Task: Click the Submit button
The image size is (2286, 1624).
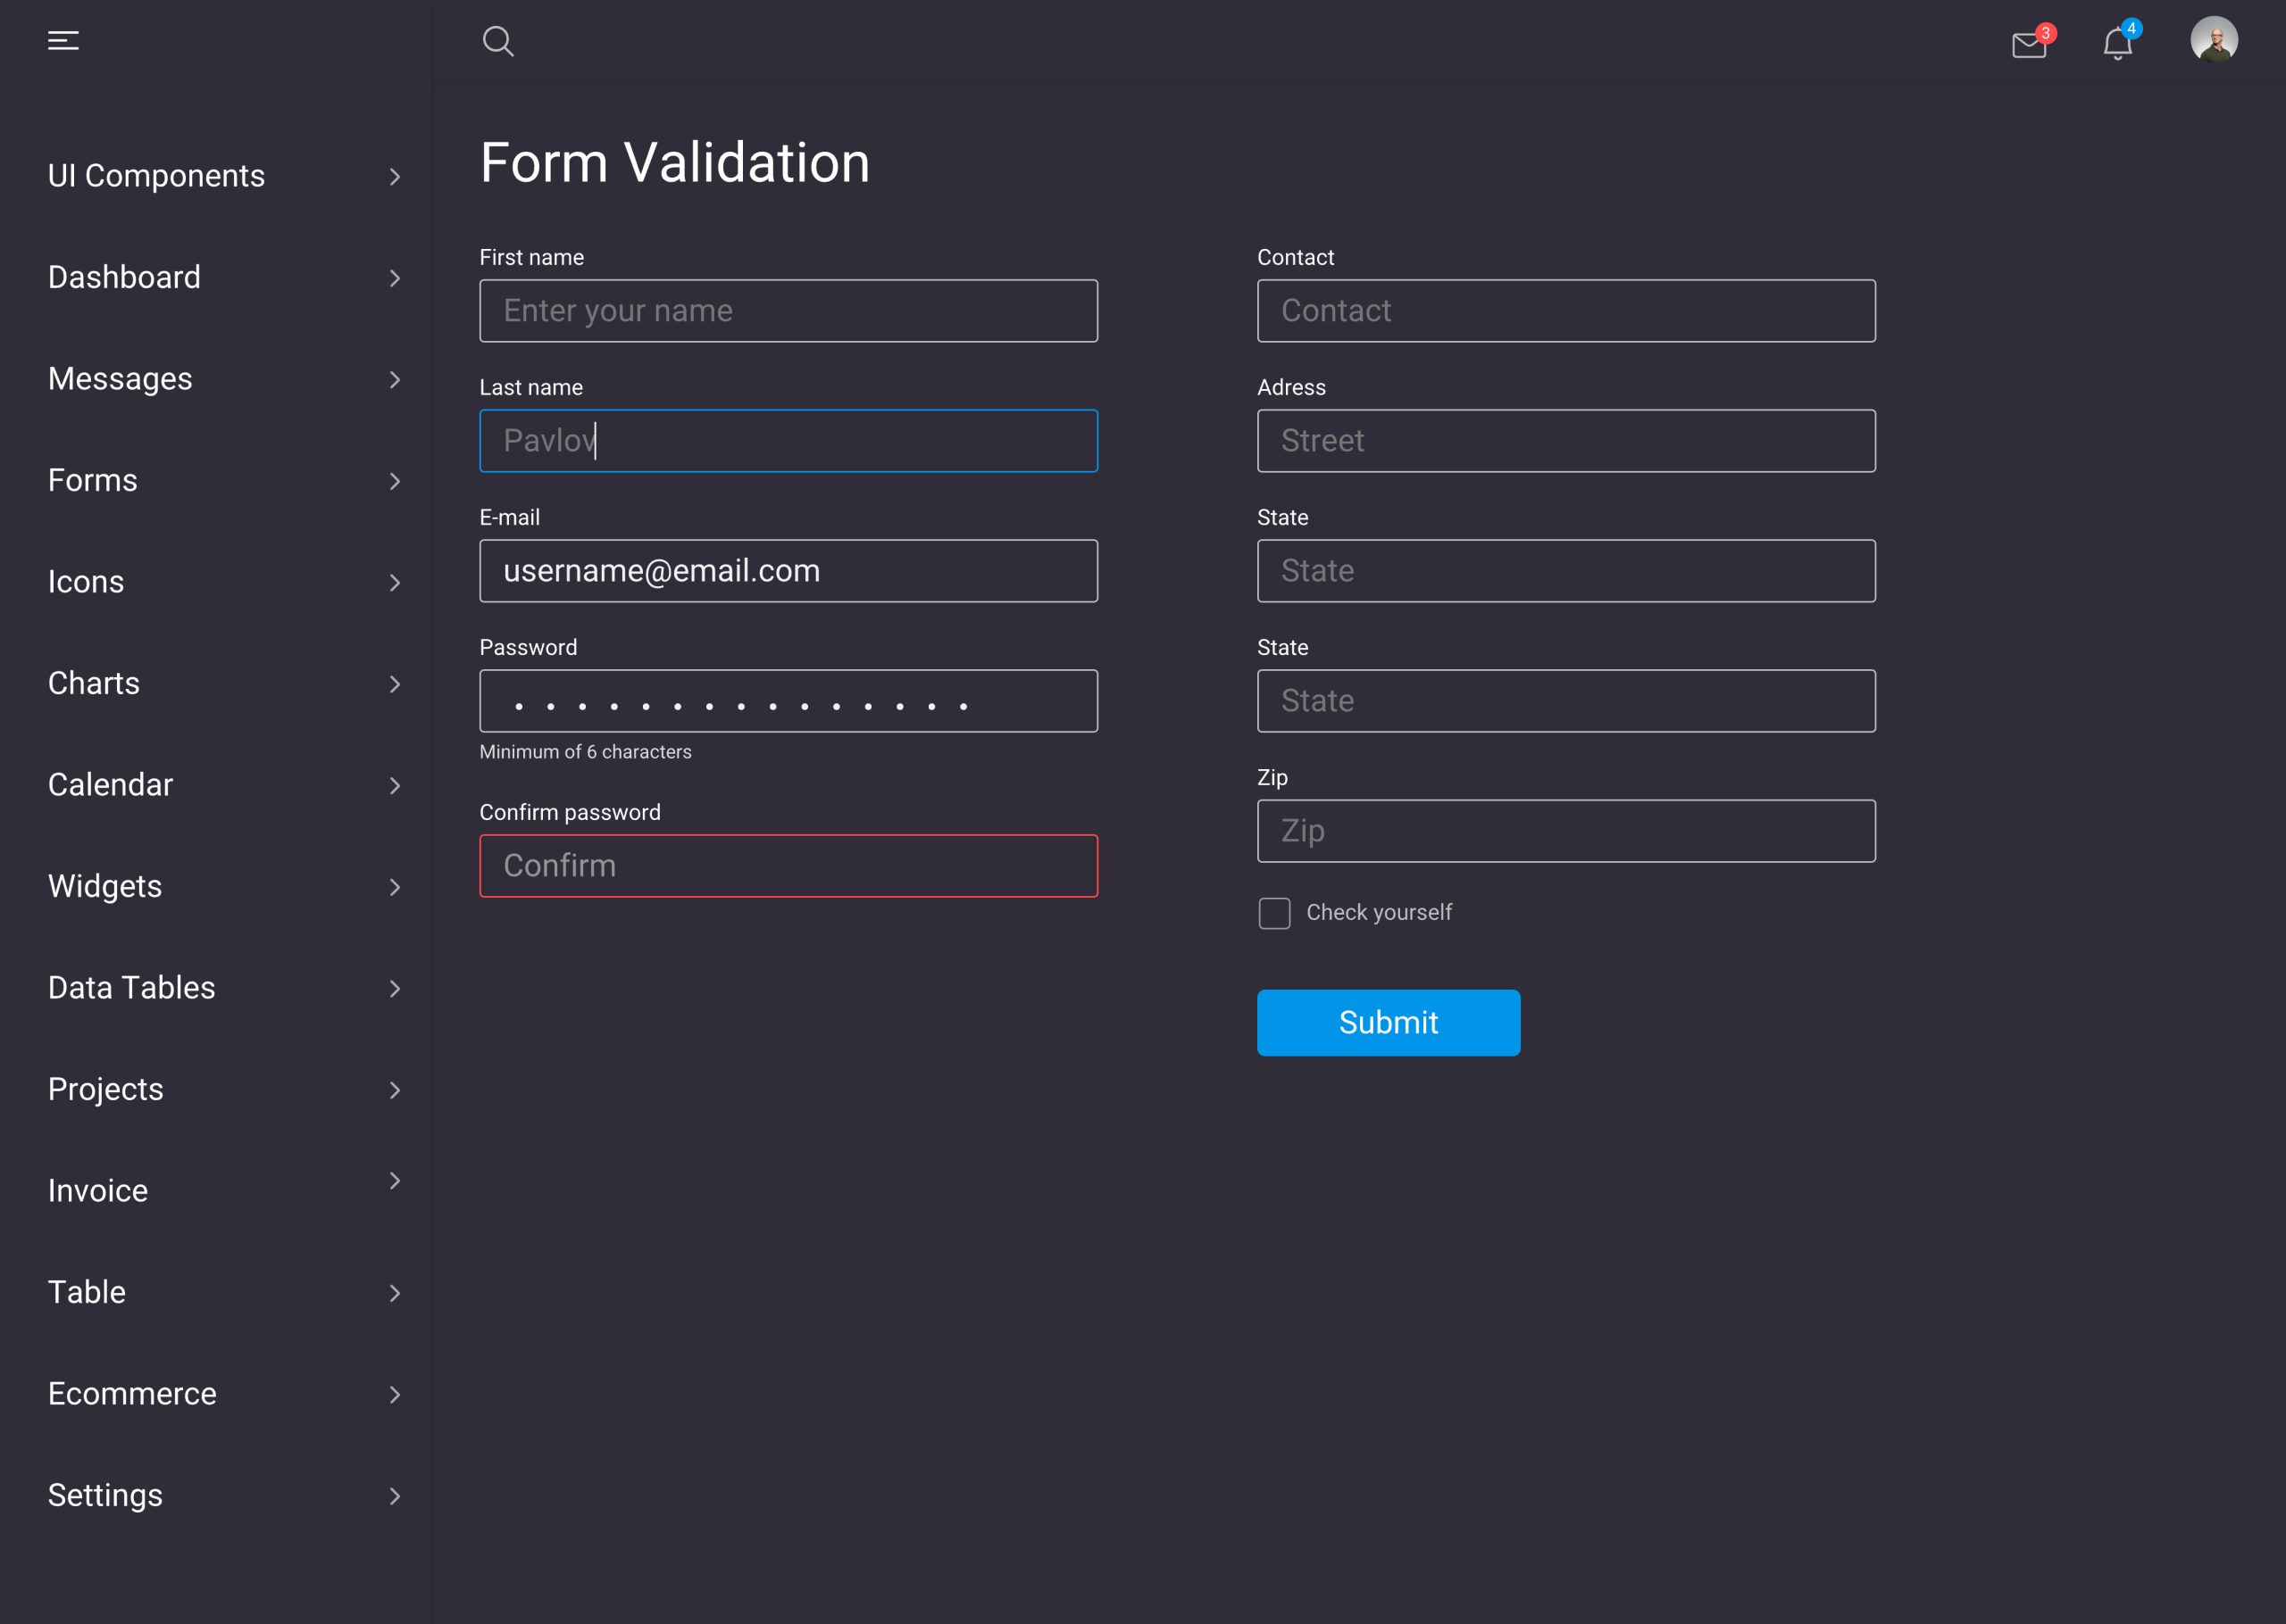Action: coord(1389,1023)
